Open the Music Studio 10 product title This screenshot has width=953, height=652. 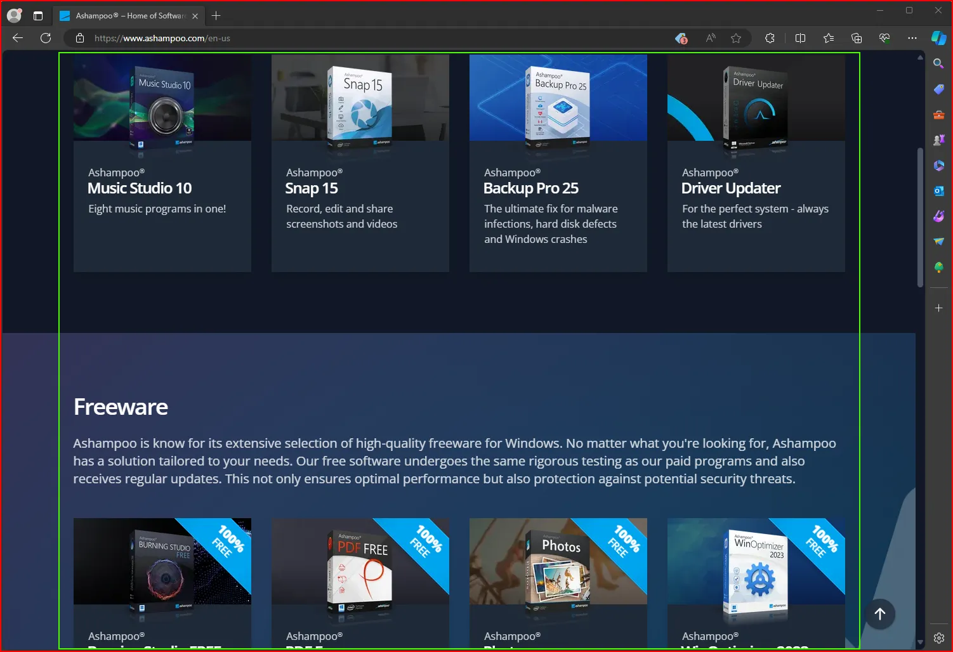pos(140,188)
